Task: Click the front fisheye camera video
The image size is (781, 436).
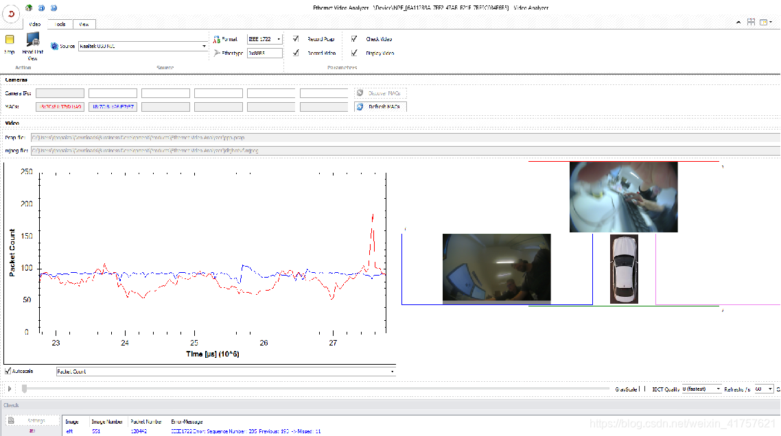Action: click(x=624, y=197)
